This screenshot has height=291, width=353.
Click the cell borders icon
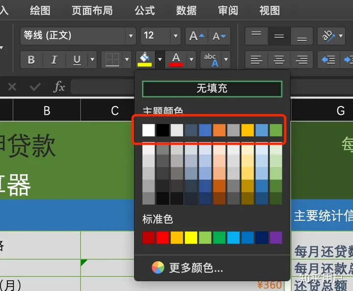click(x=112, y=60)
